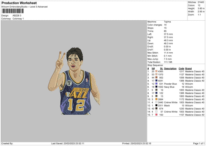The height and width of the screenshot is (146, 206).
Task: Select the dark brown swatch in stop 13
Action: pyautogui.click(x=156, y=108)
